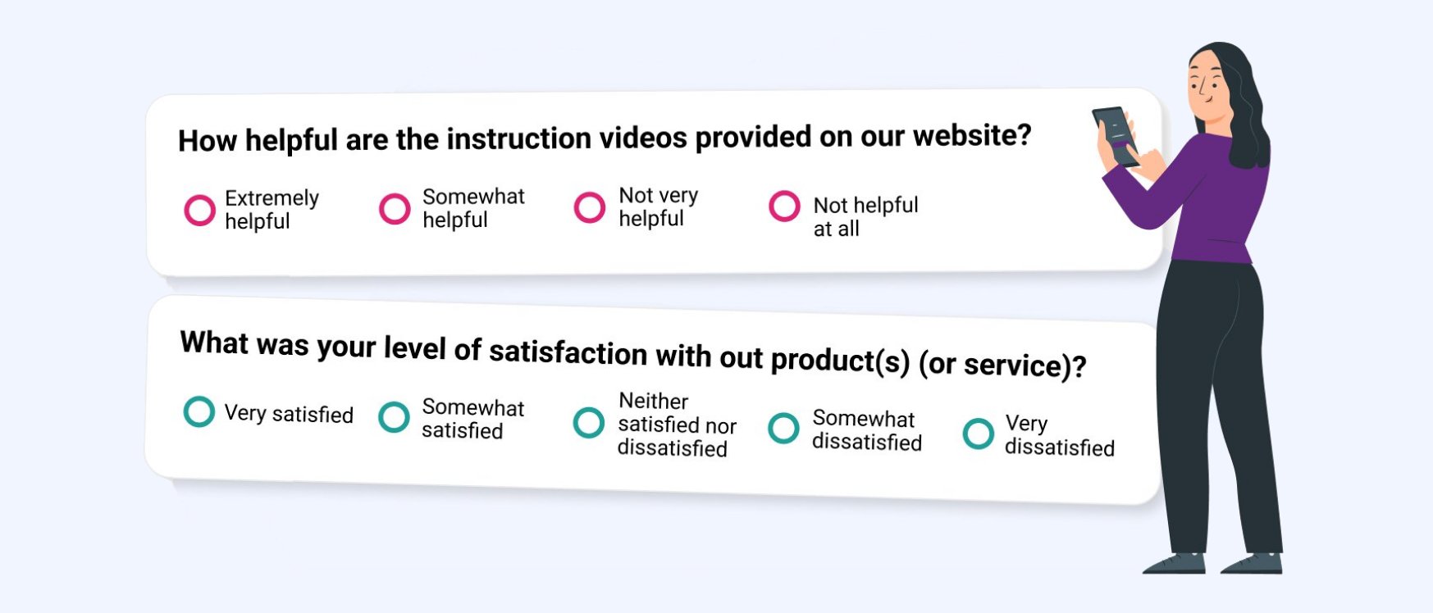1433x613 pixels.
Task: Click the "Very satisfied" label text
Action: pos(289,414)
